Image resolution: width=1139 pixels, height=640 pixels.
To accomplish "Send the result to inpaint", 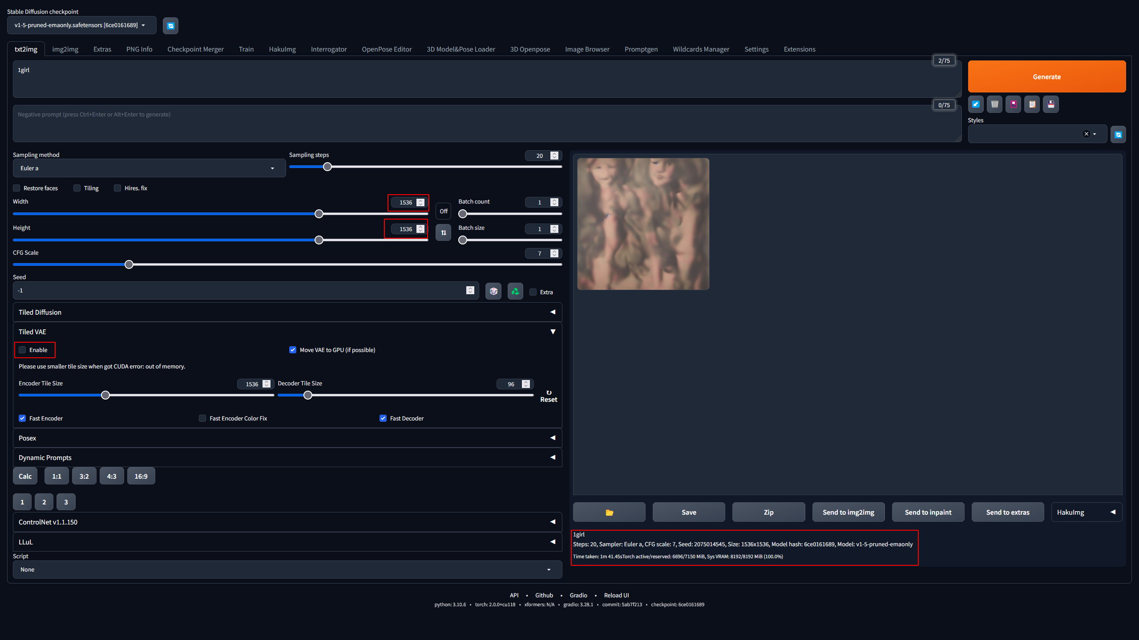I will tap(928, 512).
